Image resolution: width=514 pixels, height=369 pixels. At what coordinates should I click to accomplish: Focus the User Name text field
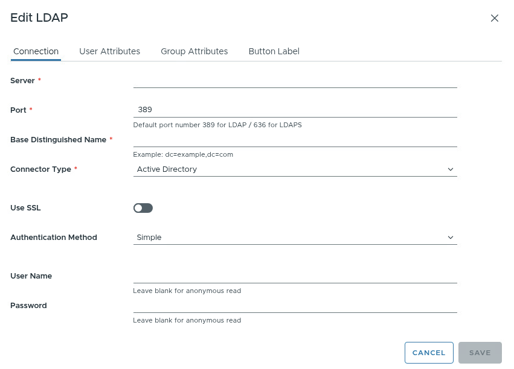295,276
